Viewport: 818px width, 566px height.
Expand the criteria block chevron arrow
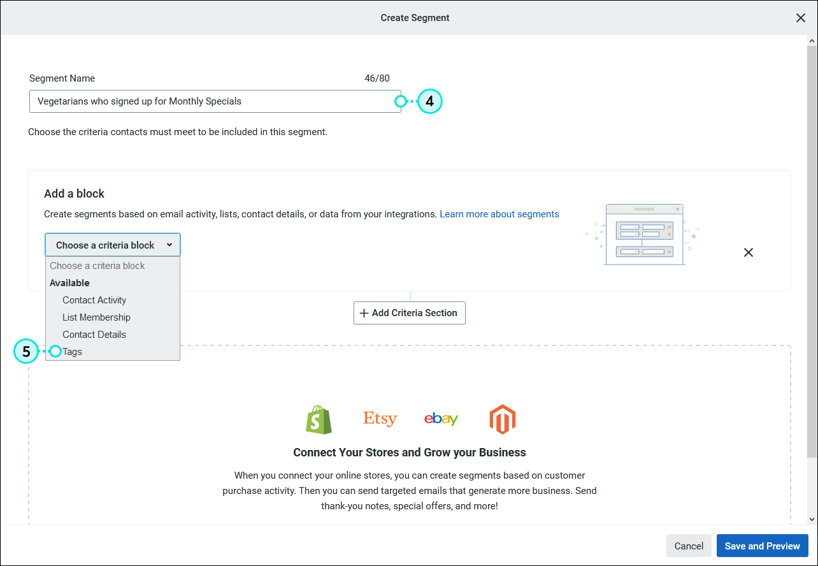coord(169,245)
